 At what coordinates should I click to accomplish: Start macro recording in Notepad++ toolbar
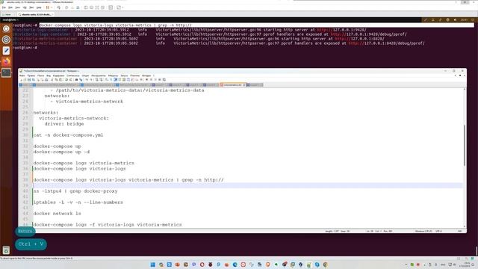(146, 80)
